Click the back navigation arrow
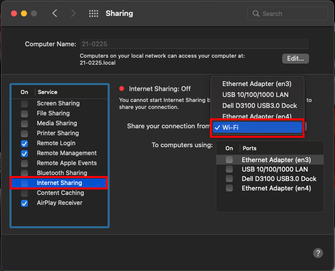335x271 pixels. [x=55, y=13]
